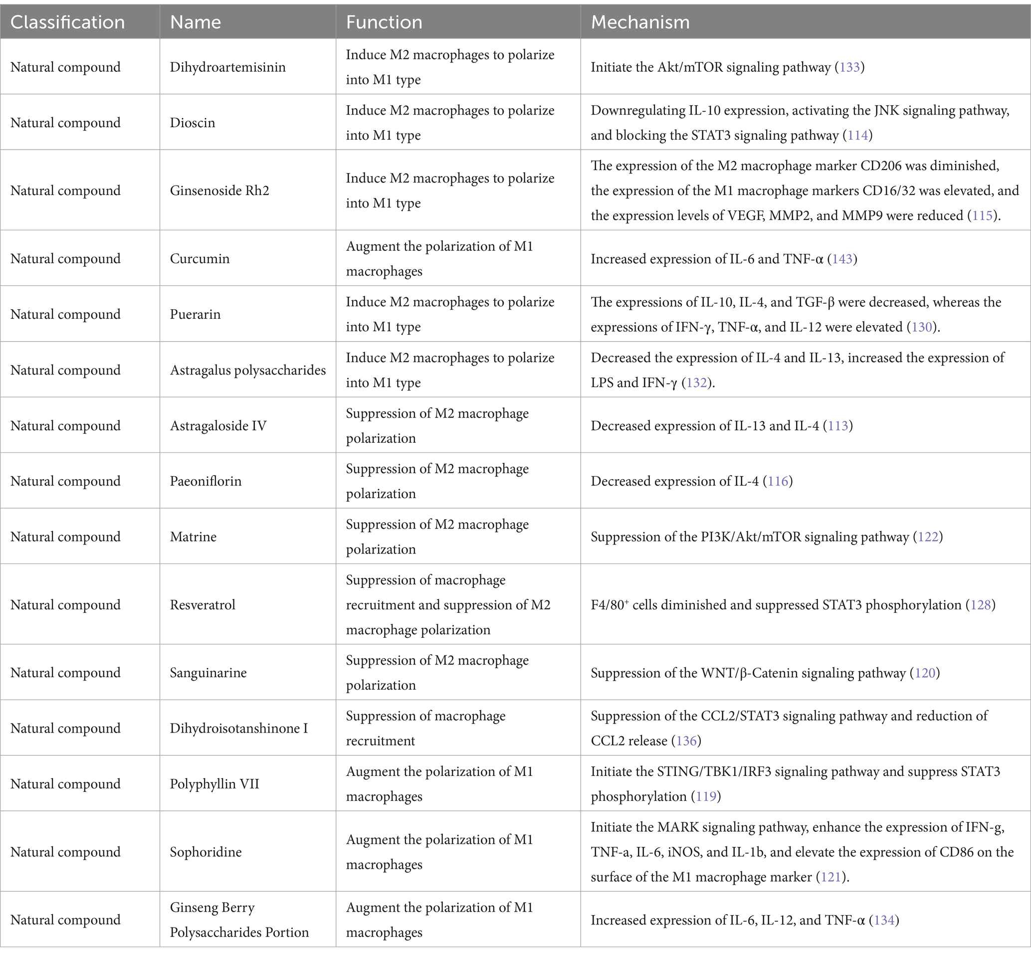Open citation 116 in Paeoniflorin row
1031x956 pixels.
click(x=778, y=482)
